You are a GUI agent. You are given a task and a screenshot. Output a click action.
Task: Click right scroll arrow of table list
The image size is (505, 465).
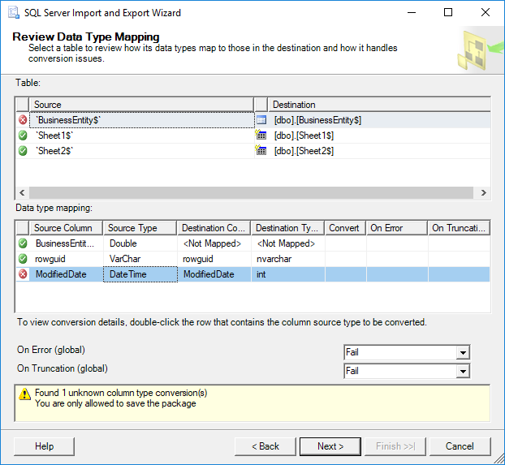(x=483, y=193)
